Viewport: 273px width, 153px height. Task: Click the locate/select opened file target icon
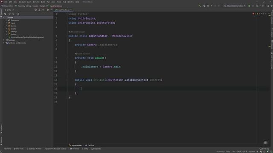click(36, 10)
